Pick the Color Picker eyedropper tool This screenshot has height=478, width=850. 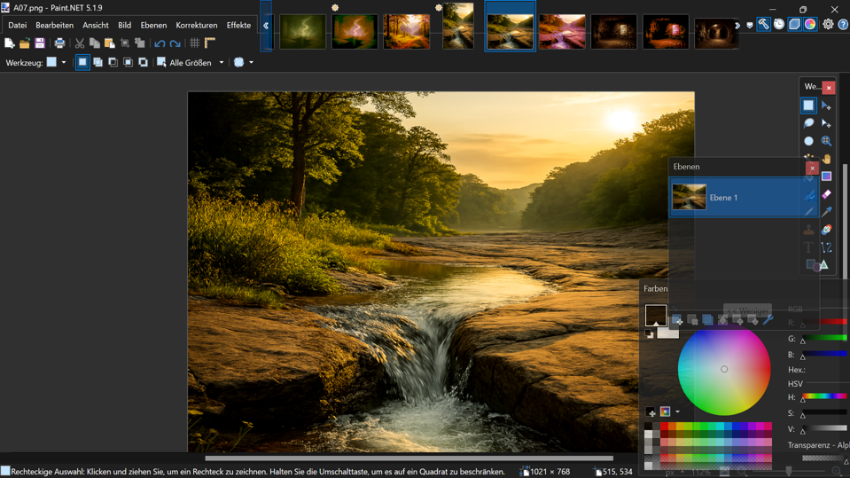tap(826, 212)
